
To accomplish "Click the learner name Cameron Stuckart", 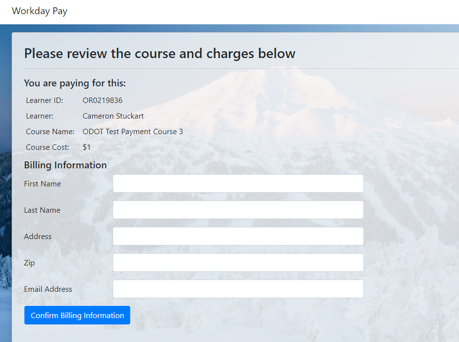I will click(x=113, y=116).
